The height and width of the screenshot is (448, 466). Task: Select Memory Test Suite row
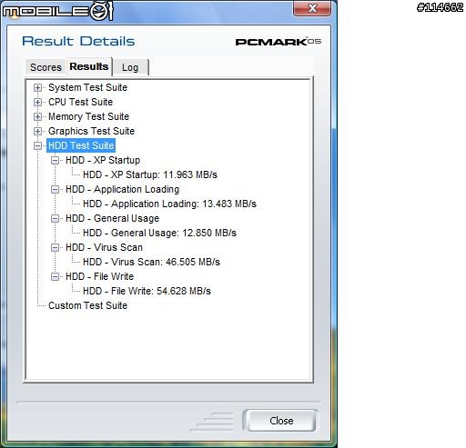[x=88, y=116]
